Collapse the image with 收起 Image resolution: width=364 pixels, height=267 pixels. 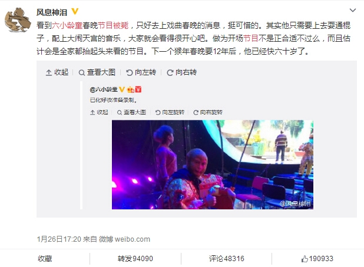tap(57, 72)
